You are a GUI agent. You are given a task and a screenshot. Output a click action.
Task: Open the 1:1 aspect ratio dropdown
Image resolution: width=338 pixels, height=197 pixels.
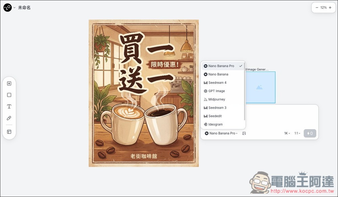[x=297, y=133]
